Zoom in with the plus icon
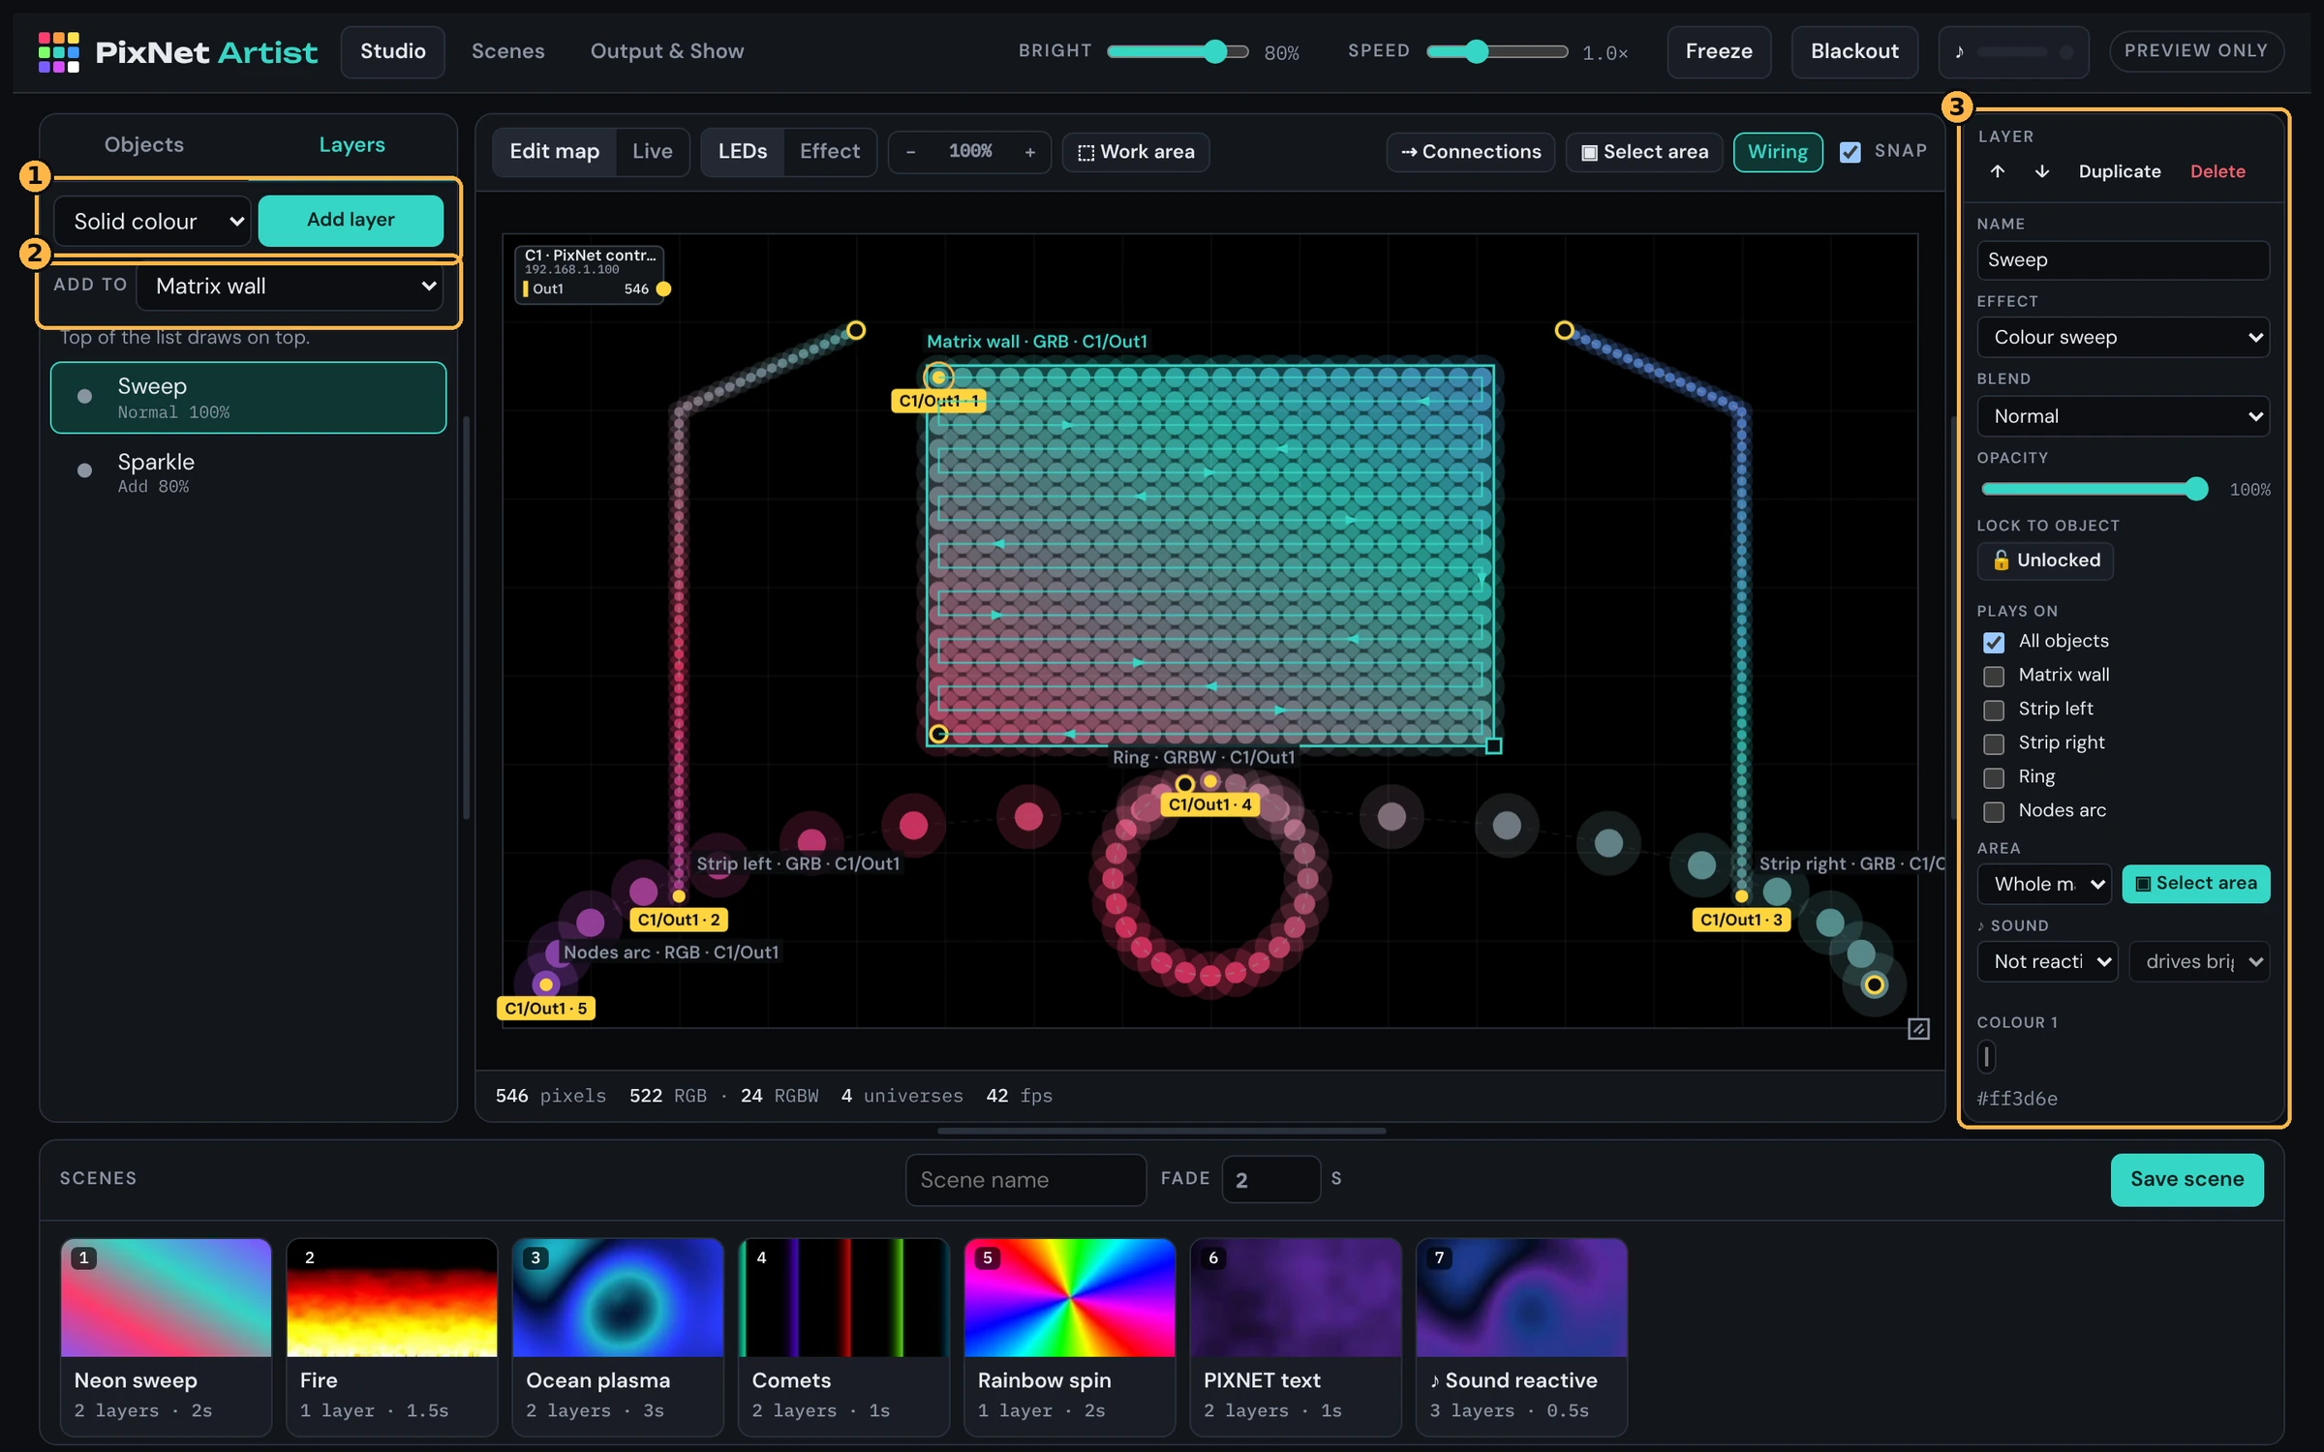 [x=1029, y=152]
